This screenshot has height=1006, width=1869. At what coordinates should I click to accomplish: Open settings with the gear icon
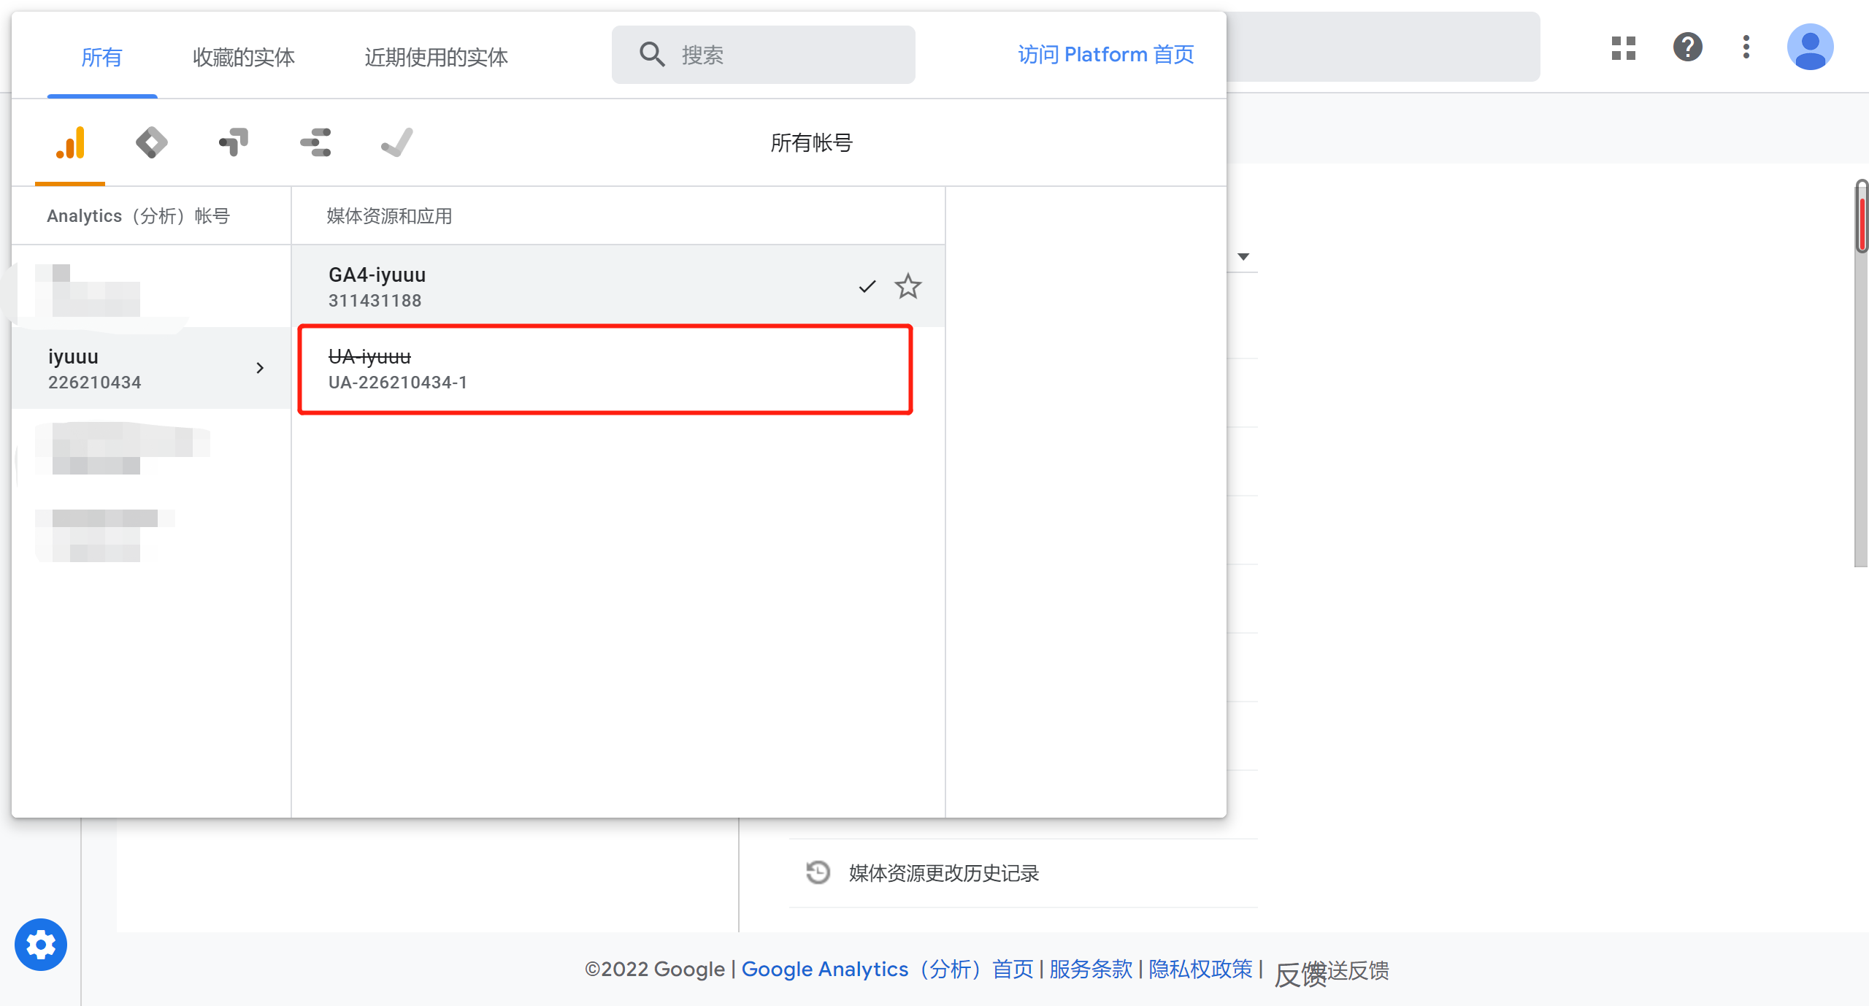[x=41, y=944]
